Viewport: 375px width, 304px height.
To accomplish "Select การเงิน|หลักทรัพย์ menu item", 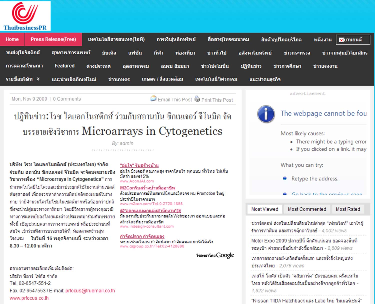I will click(x=176, y=39).
